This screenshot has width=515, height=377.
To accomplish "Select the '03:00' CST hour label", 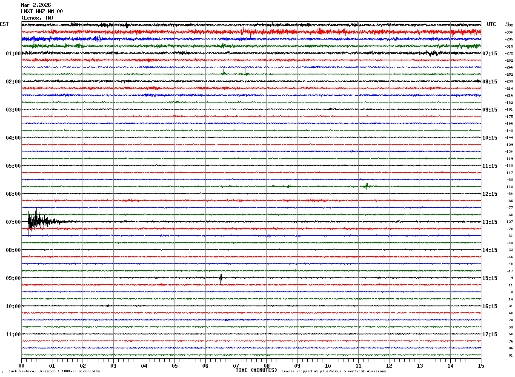I will (x=13, y=110).
